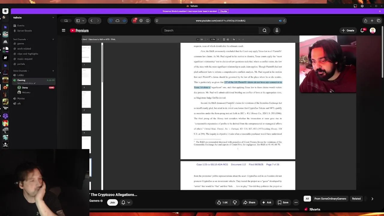This screenshot has height=216, width=384.
Task: Share the YouTube video
Action: pyautogui.click(x=249, y=202)
